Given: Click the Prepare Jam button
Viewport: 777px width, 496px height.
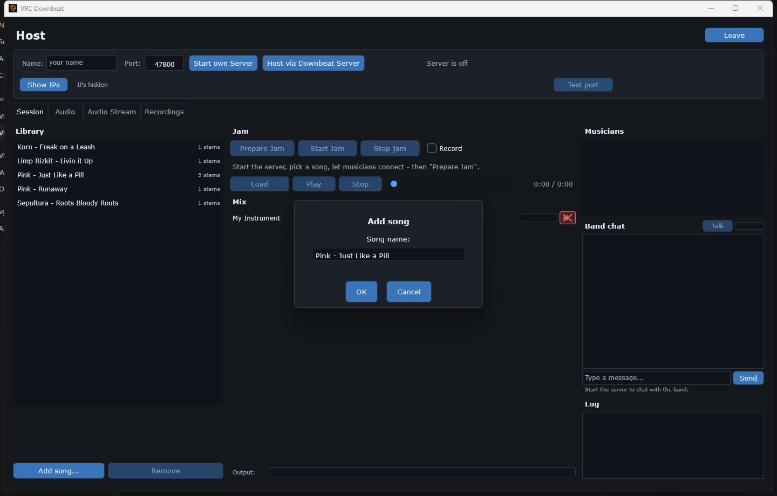Looking at the screenshot, I should point(262,148).
